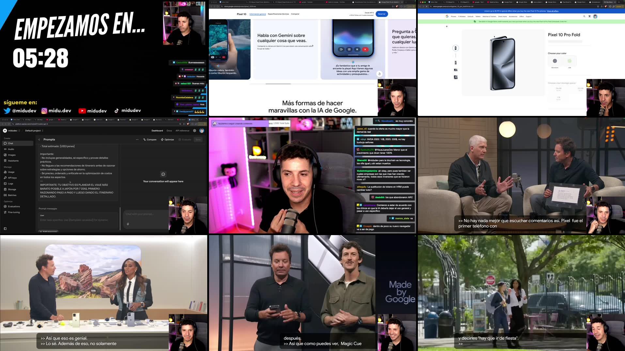Viewport: 625px width, 351px height.
Task: Click the Reservar button
Action: tap(382, 14)
